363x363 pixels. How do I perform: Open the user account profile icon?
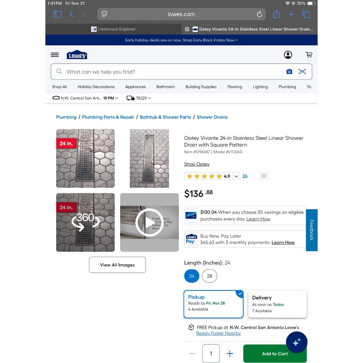tap(288, 55)
